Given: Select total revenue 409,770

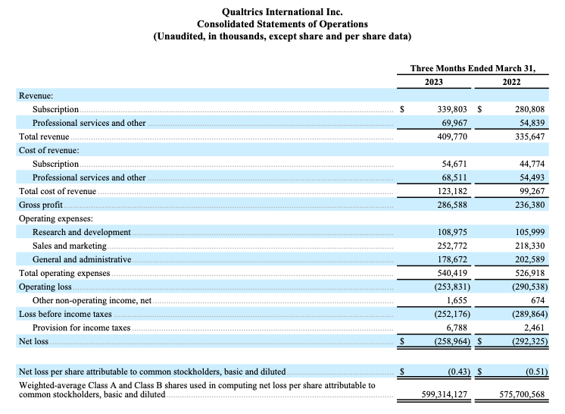Looking at the screenshot, I should point(452,136).
